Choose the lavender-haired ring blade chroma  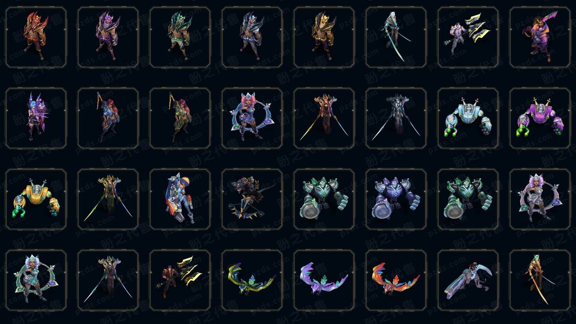(x=540, y=199)
